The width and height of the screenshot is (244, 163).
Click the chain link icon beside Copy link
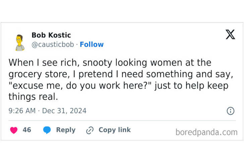[89, 130]
